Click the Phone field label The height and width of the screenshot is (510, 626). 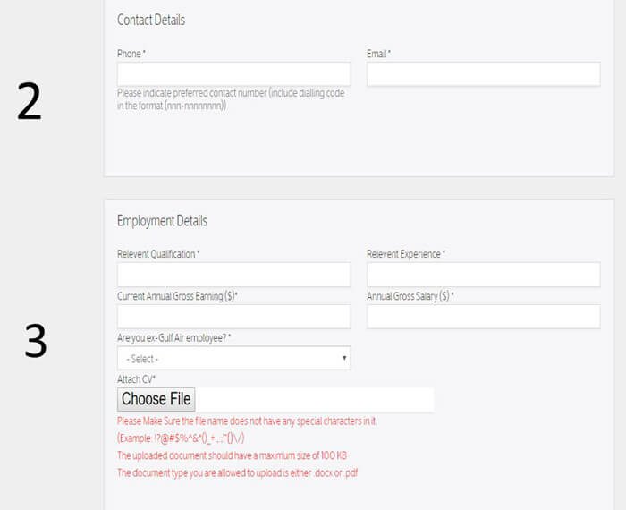(x=131, y=54)
